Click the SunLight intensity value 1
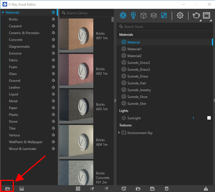The height and width of the screenshot is (192, 215). coord(193,118)
